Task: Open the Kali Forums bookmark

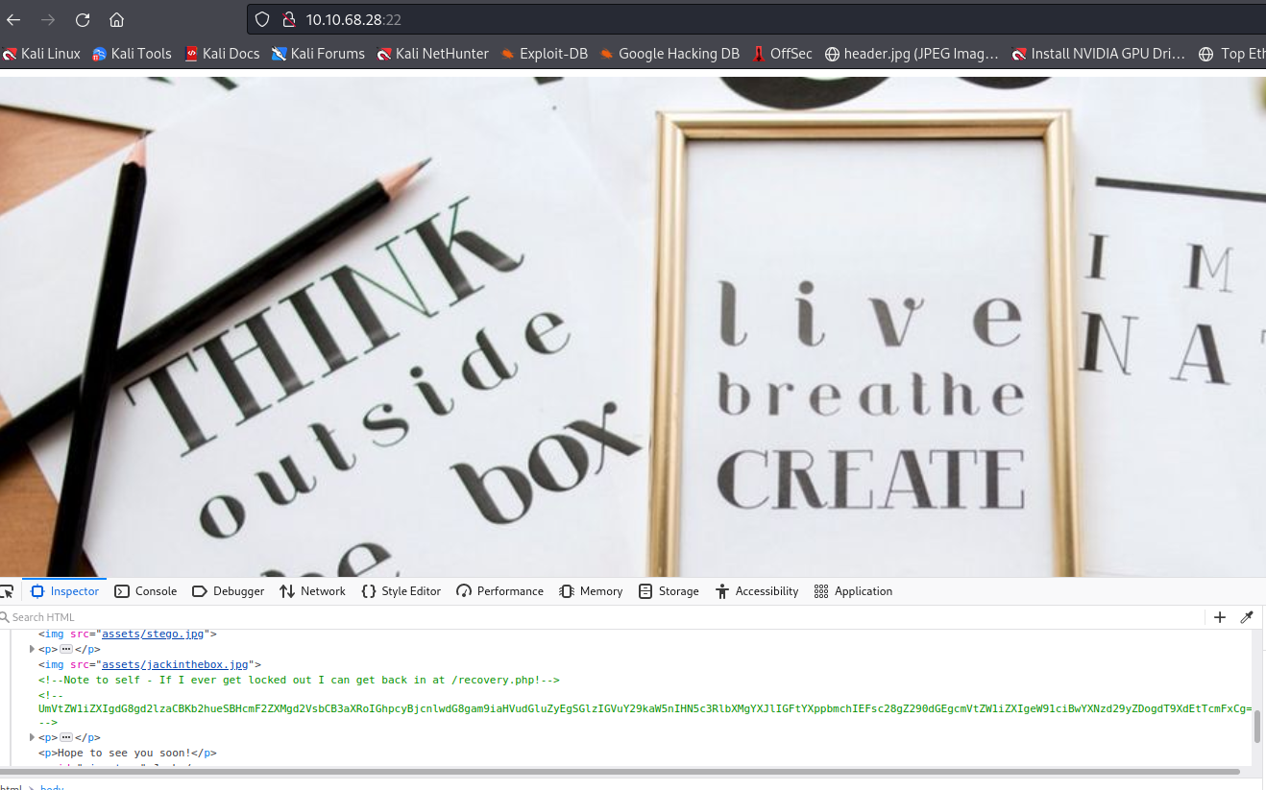Action: [318, 54]
